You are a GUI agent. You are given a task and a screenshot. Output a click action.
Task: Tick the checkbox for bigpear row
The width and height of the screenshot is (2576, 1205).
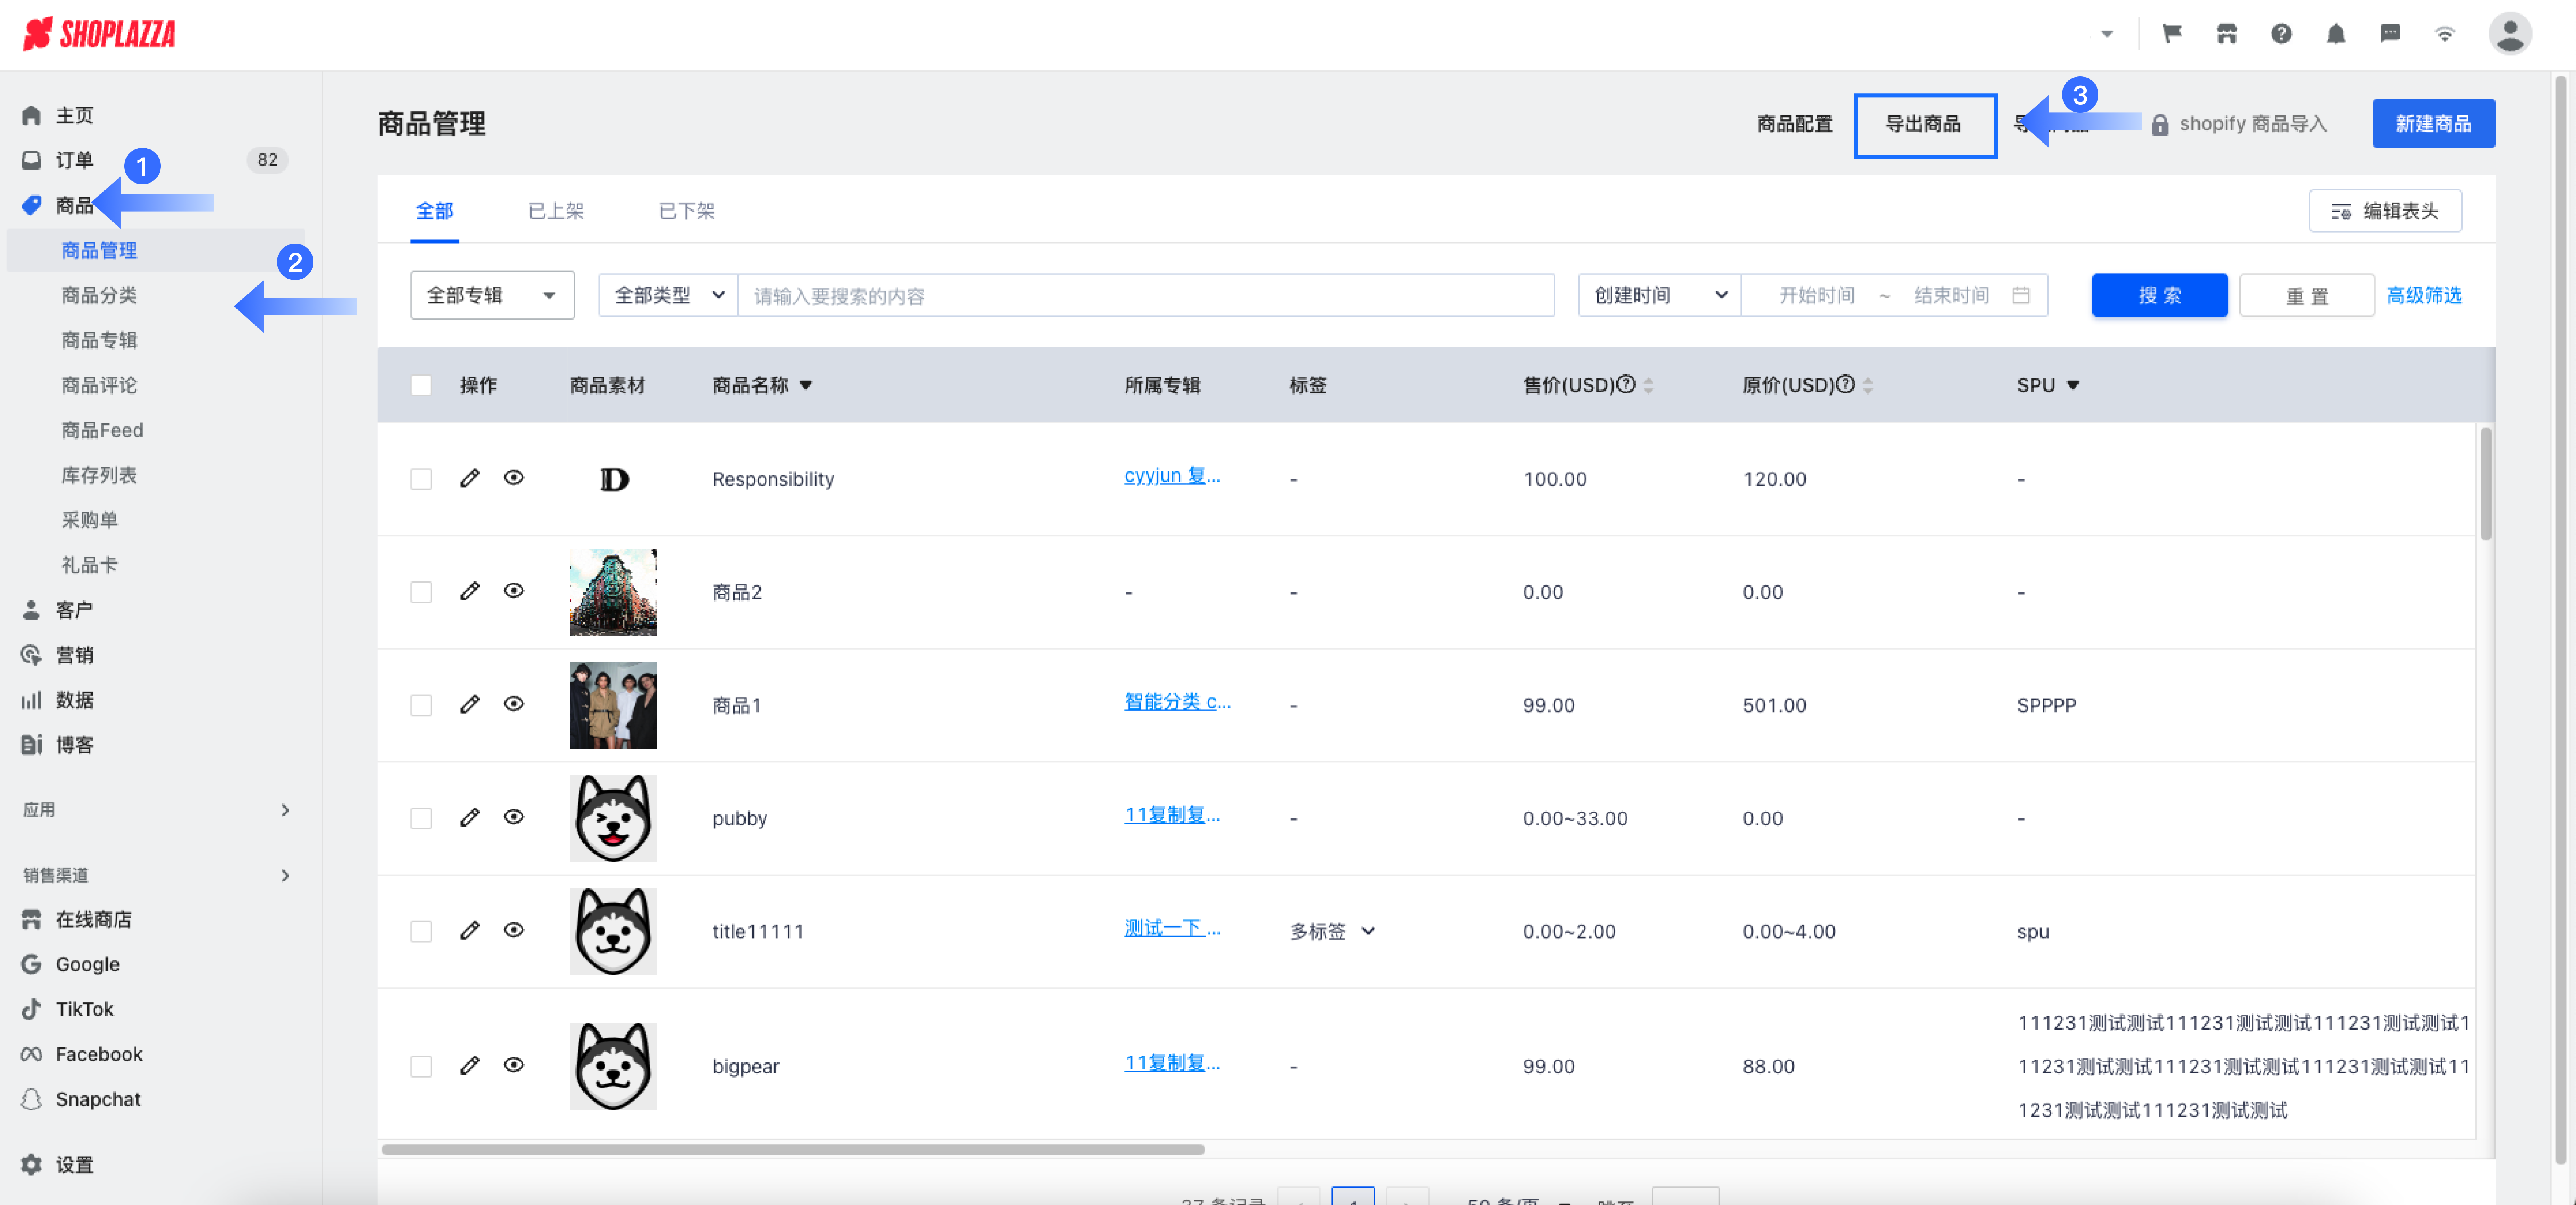(x=421, y=1066)
